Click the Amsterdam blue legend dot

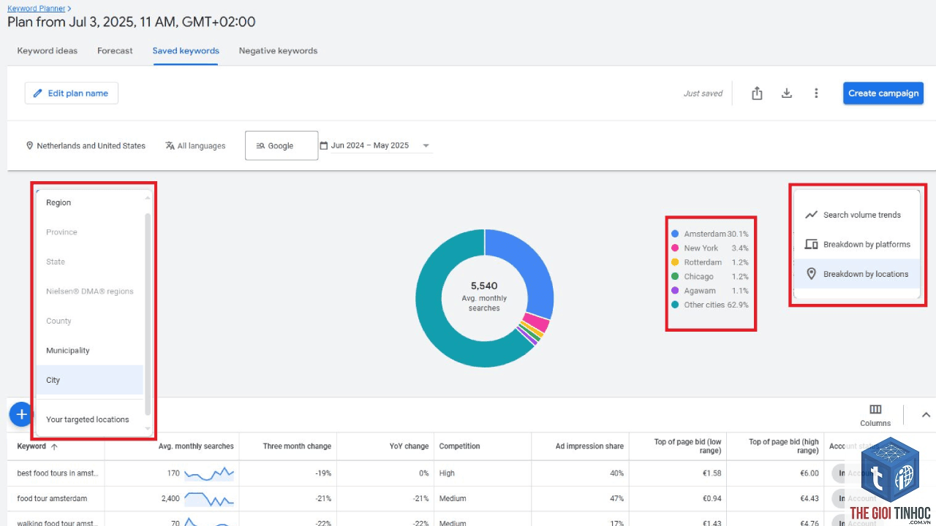[675, 234]
